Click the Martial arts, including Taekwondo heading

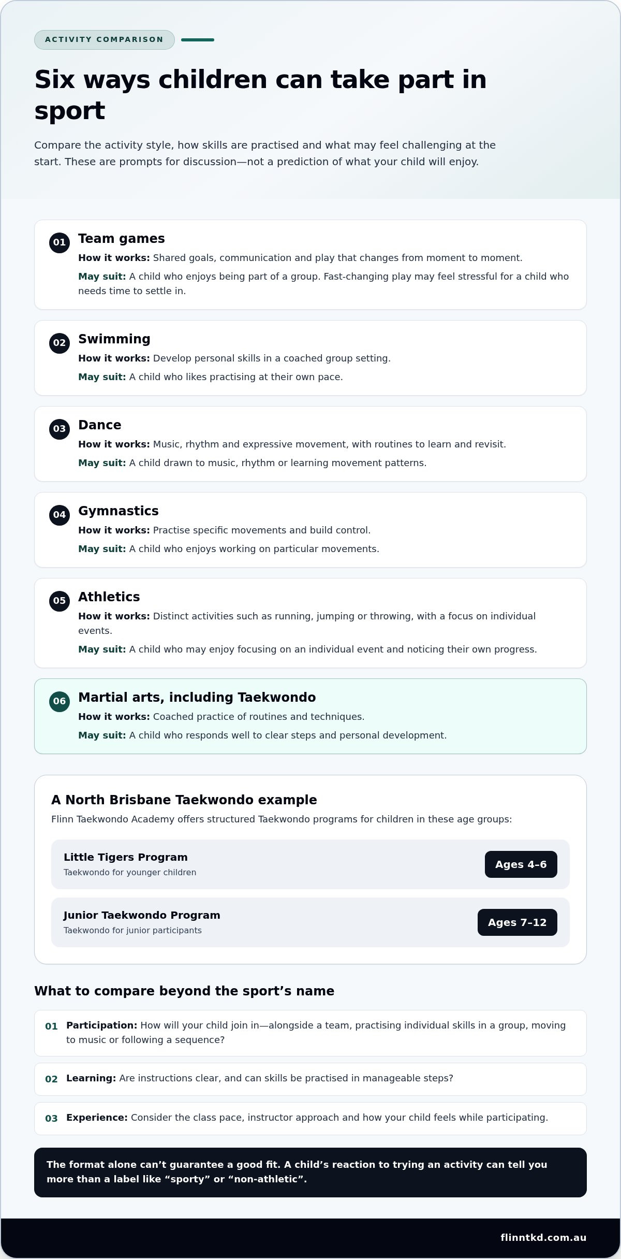pos(197,697)
